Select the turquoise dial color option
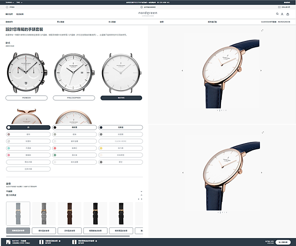The width and height of the screenshot is (296, 246). pyautogui.click(x=28, y=148)
